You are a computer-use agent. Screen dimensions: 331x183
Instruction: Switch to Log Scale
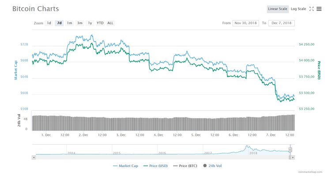click(298, 9)
